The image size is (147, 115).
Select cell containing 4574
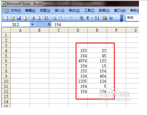click(78, 61)
